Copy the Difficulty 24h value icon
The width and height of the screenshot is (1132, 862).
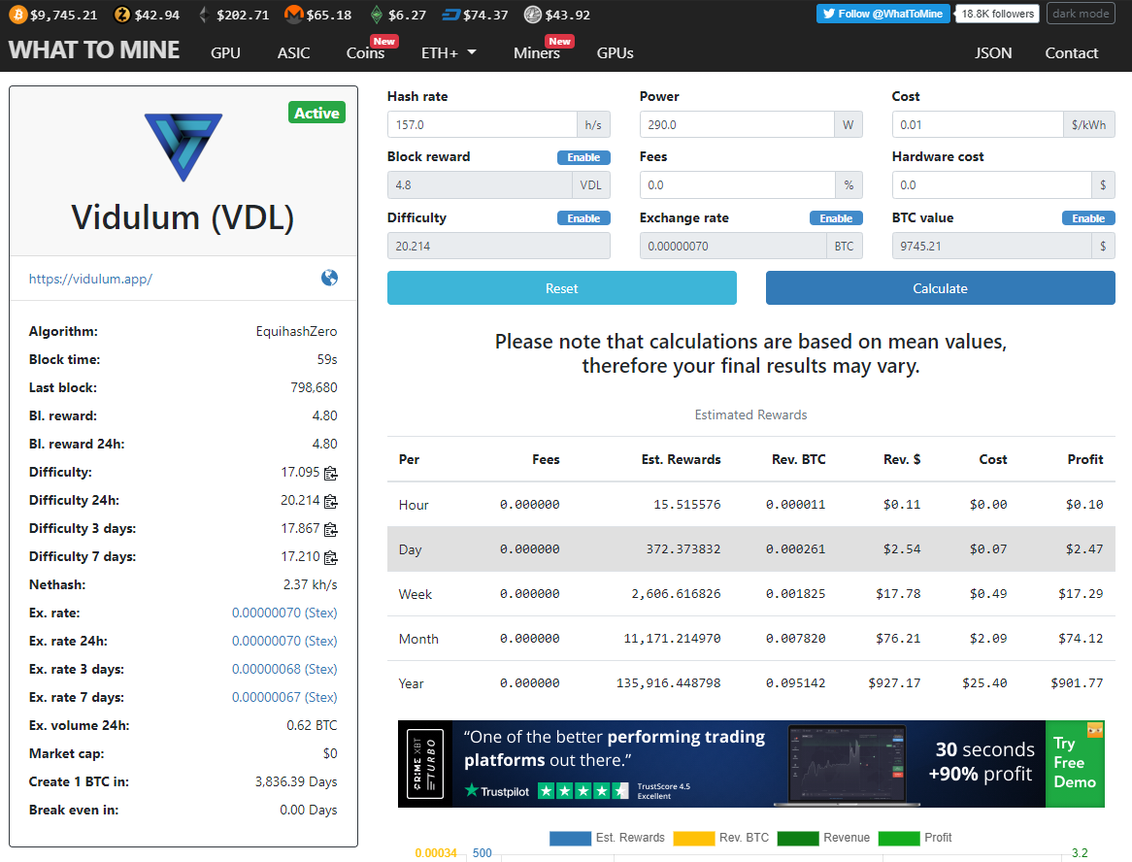point(331,501)
